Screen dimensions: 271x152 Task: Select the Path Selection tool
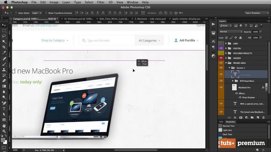click(4, 114)
